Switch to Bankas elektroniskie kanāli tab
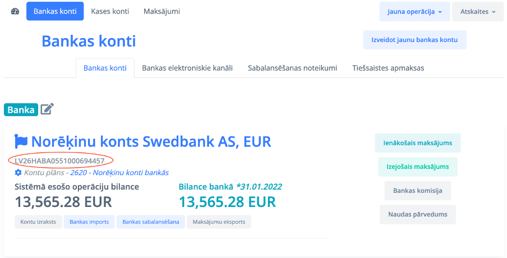 [x=187, y=68]
